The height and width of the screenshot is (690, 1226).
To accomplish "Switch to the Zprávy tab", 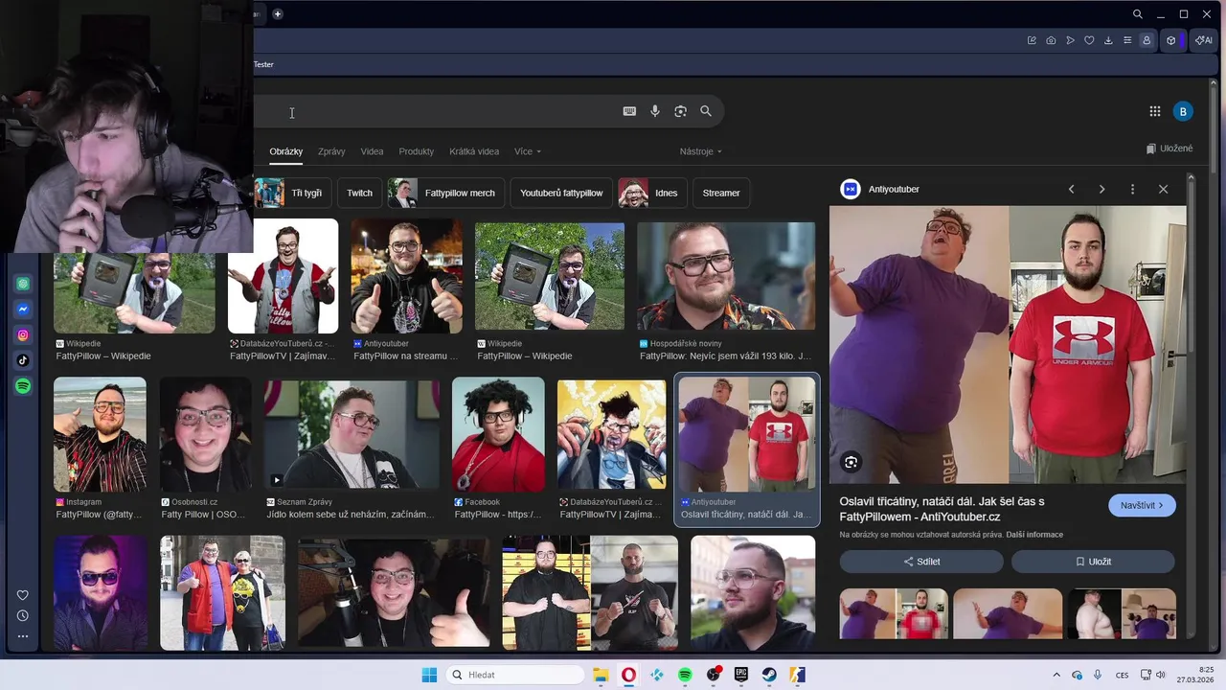I will click(331, 151).
